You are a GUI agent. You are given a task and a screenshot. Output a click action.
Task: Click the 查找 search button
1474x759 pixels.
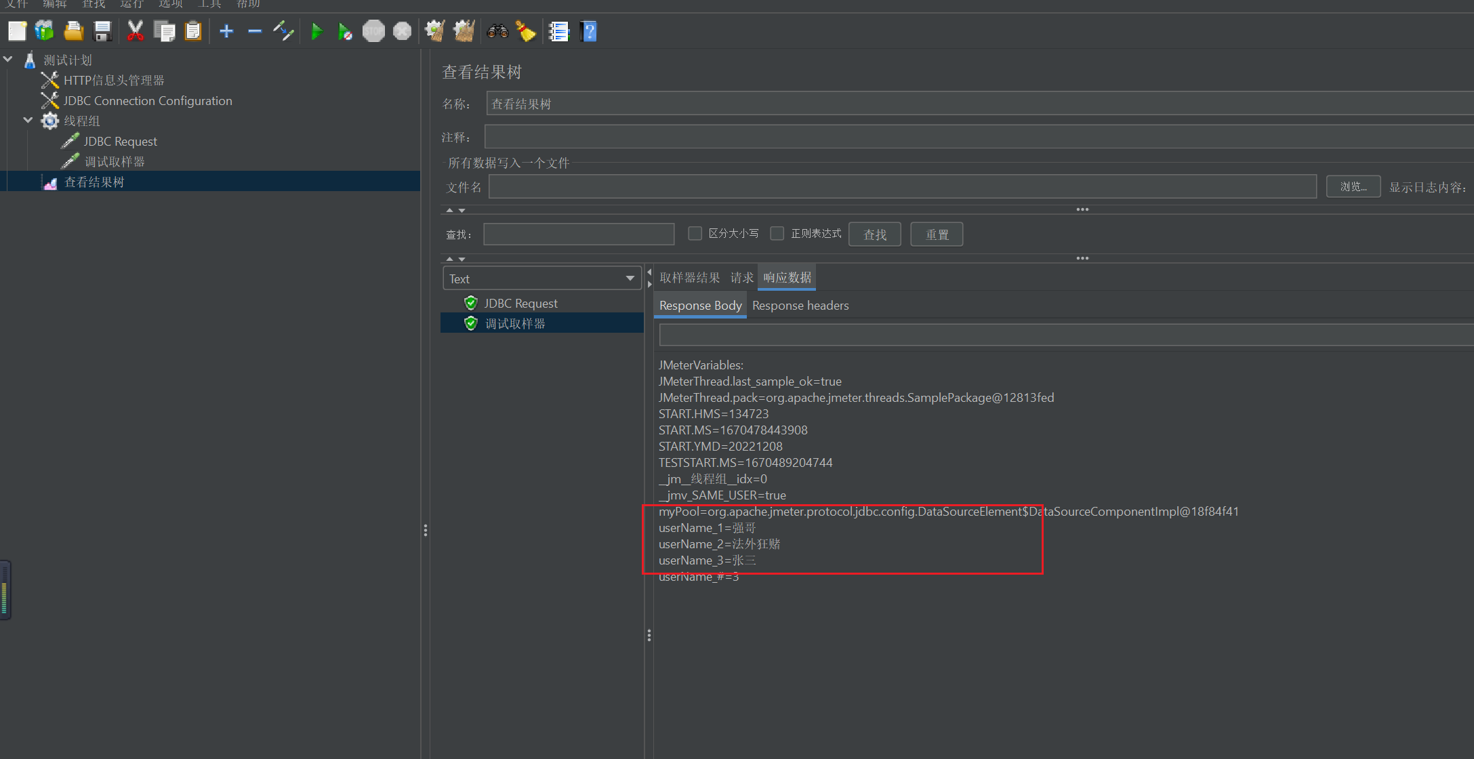click(874, 234)
